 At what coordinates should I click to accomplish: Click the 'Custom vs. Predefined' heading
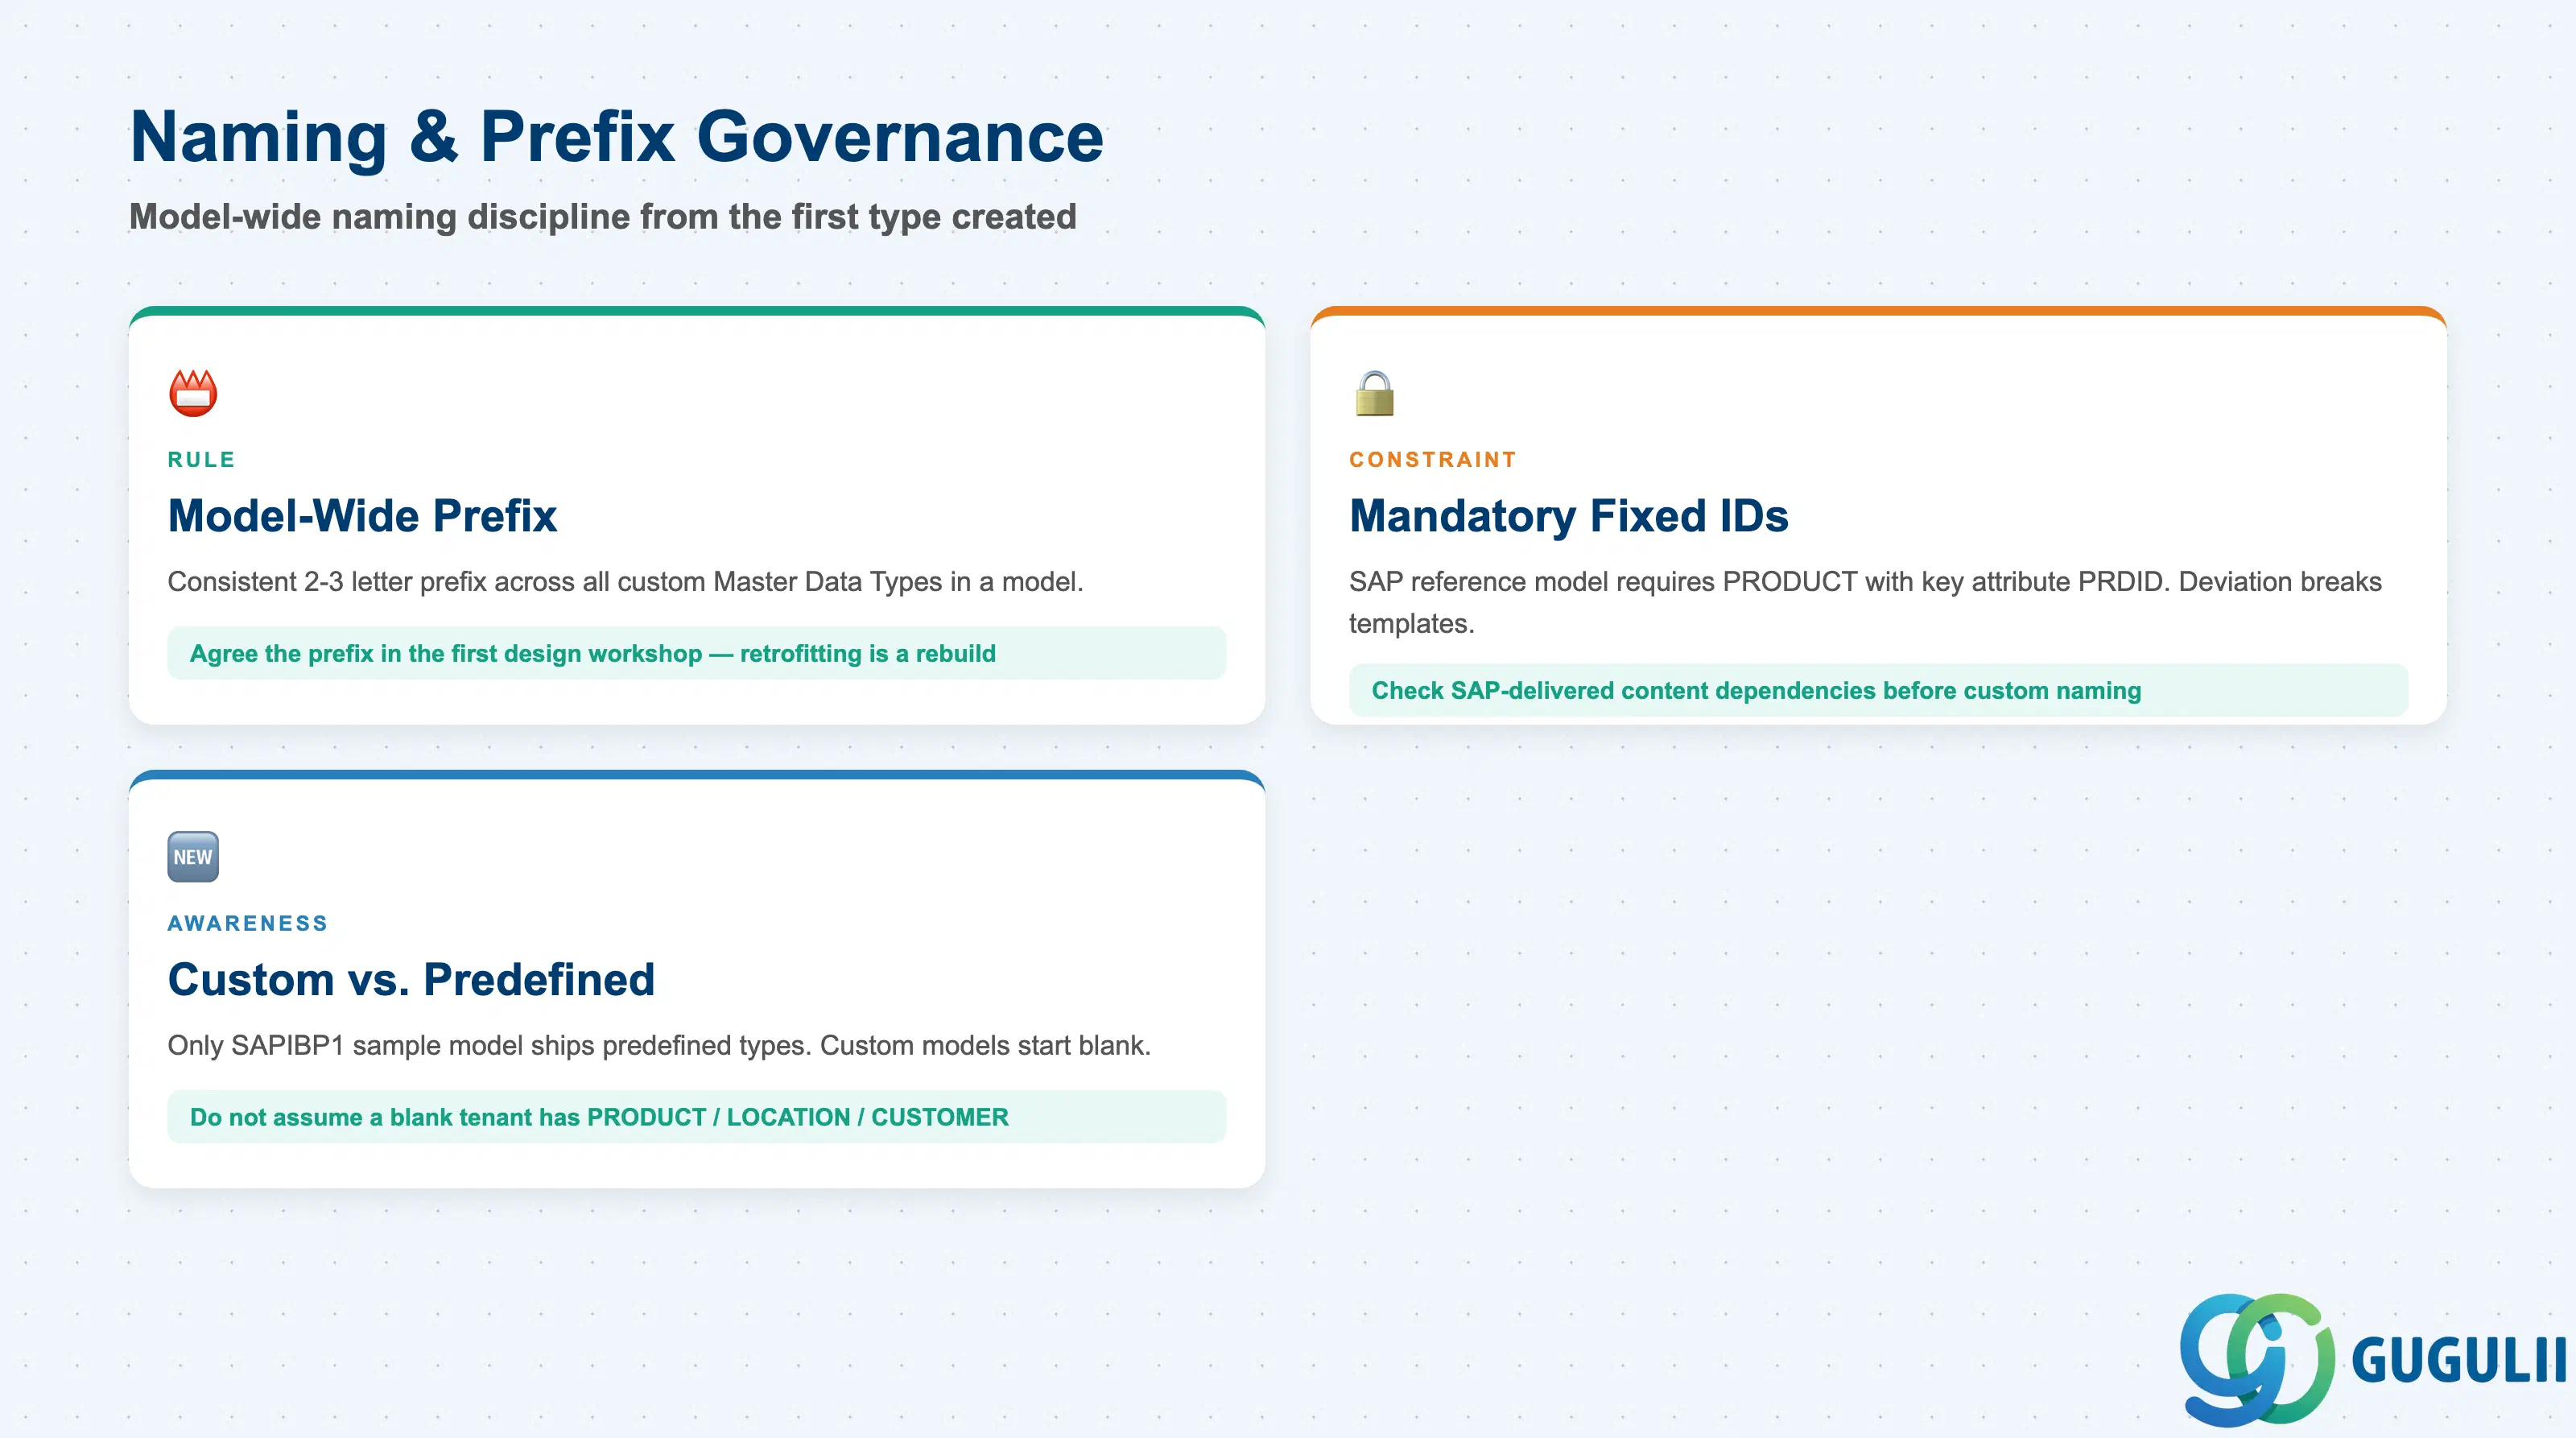point(411,980)
